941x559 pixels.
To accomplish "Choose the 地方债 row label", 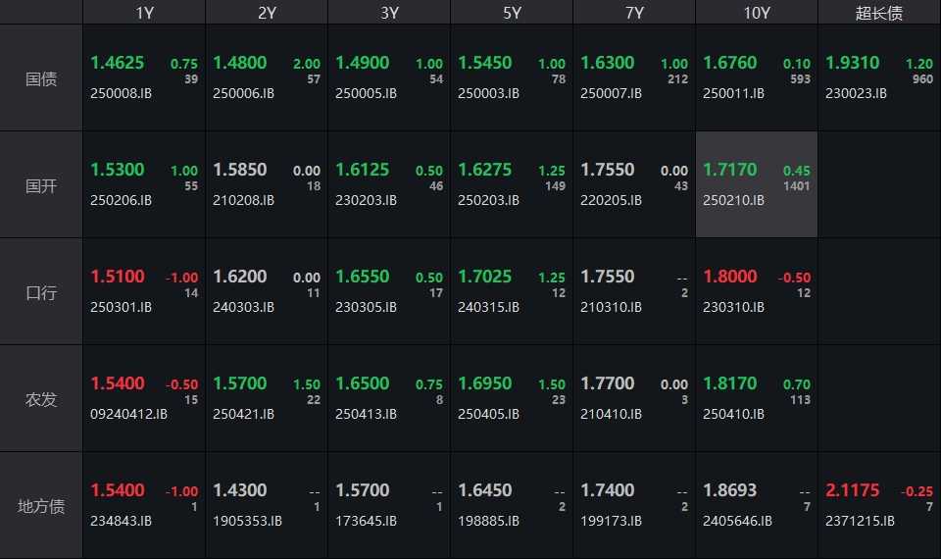I will [41, 506].
